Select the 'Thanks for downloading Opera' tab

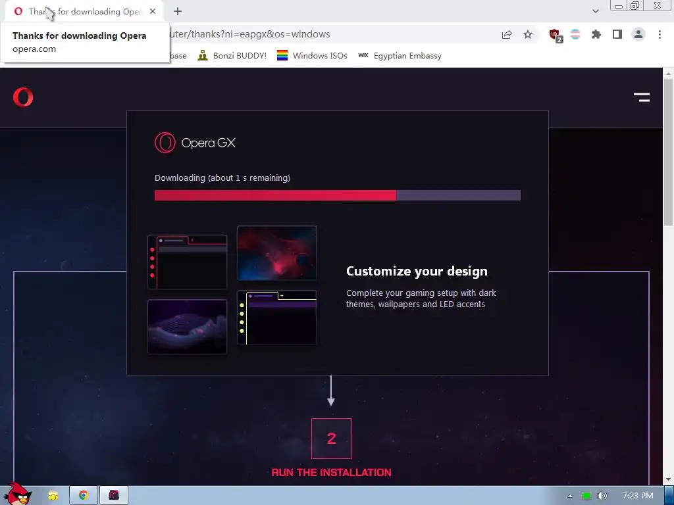click(85, 12)
